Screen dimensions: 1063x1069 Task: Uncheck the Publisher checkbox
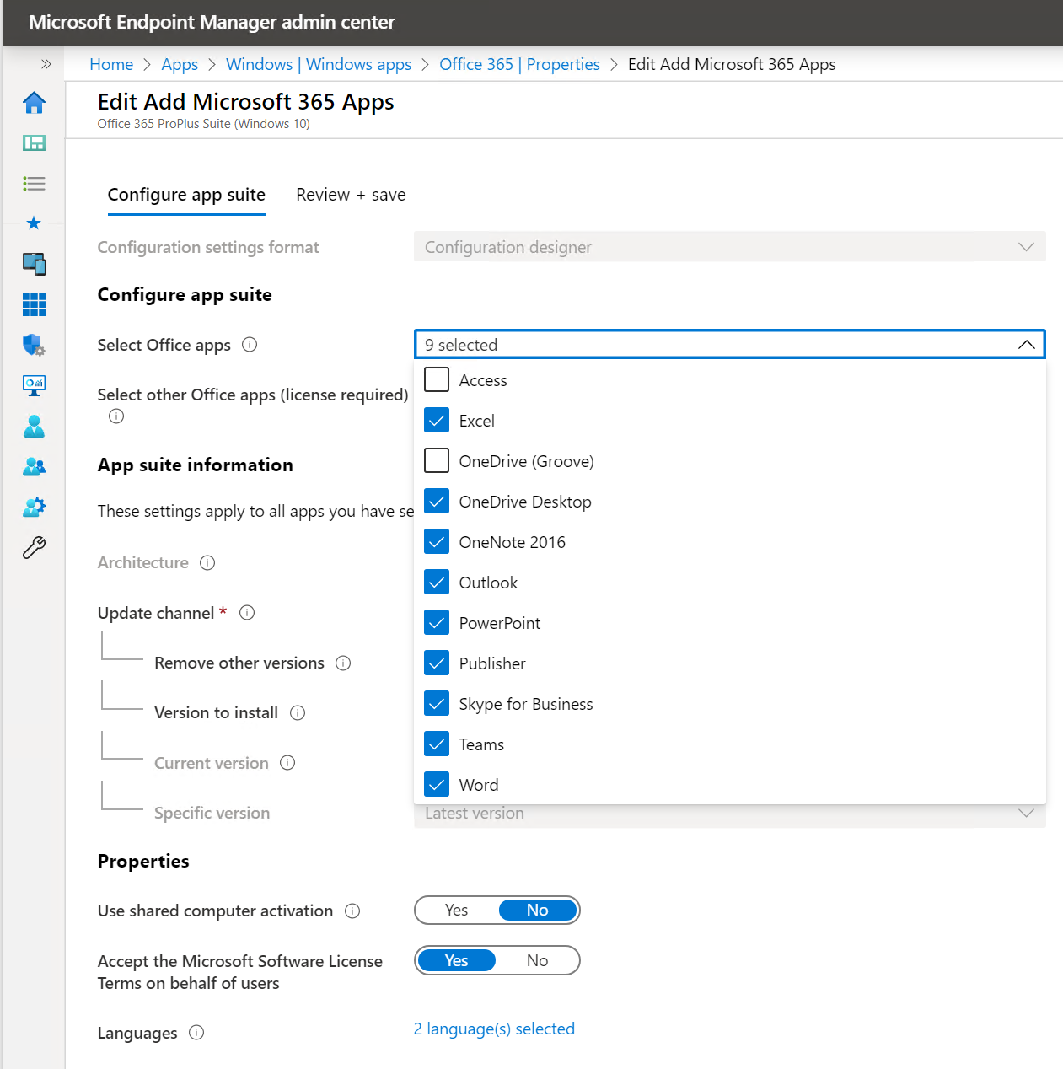click(x=437, y=663)
